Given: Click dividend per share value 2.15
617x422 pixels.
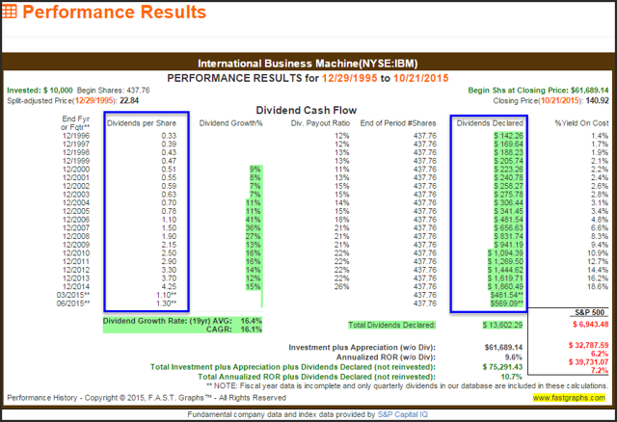Looking at the screenshot, I should click(x=169, y=245).
